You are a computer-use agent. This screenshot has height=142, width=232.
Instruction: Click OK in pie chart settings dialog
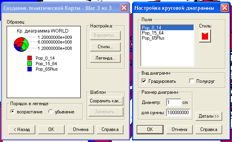150,129
